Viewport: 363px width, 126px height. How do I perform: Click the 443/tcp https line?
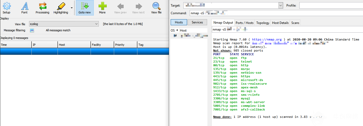tap(232, 76)
